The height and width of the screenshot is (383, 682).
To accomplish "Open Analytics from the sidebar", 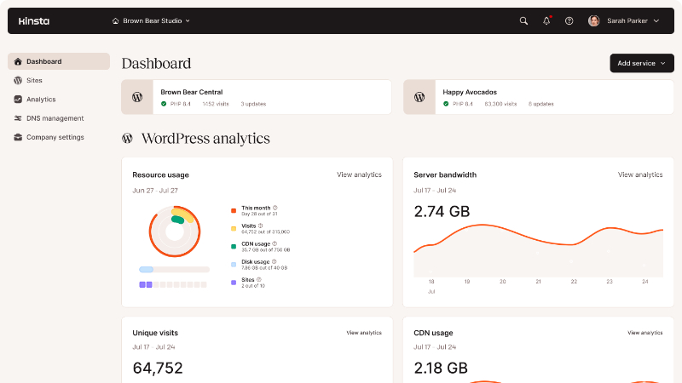I will pos(41,100).
